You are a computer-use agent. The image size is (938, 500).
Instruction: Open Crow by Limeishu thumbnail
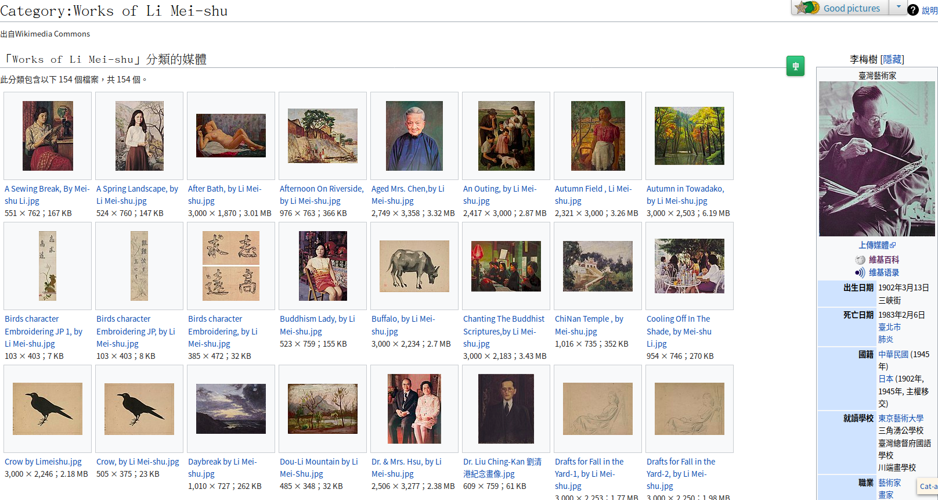click(48, 409)
